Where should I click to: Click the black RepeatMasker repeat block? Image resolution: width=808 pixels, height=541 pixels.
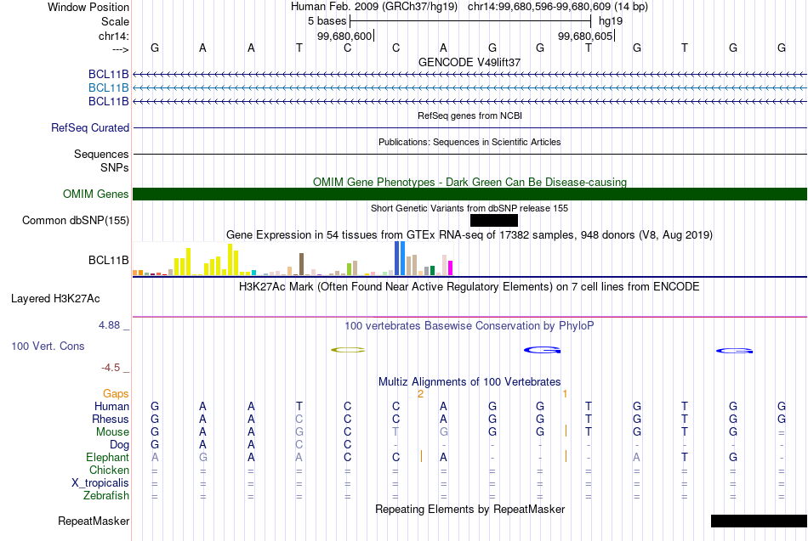click(759, 521)
